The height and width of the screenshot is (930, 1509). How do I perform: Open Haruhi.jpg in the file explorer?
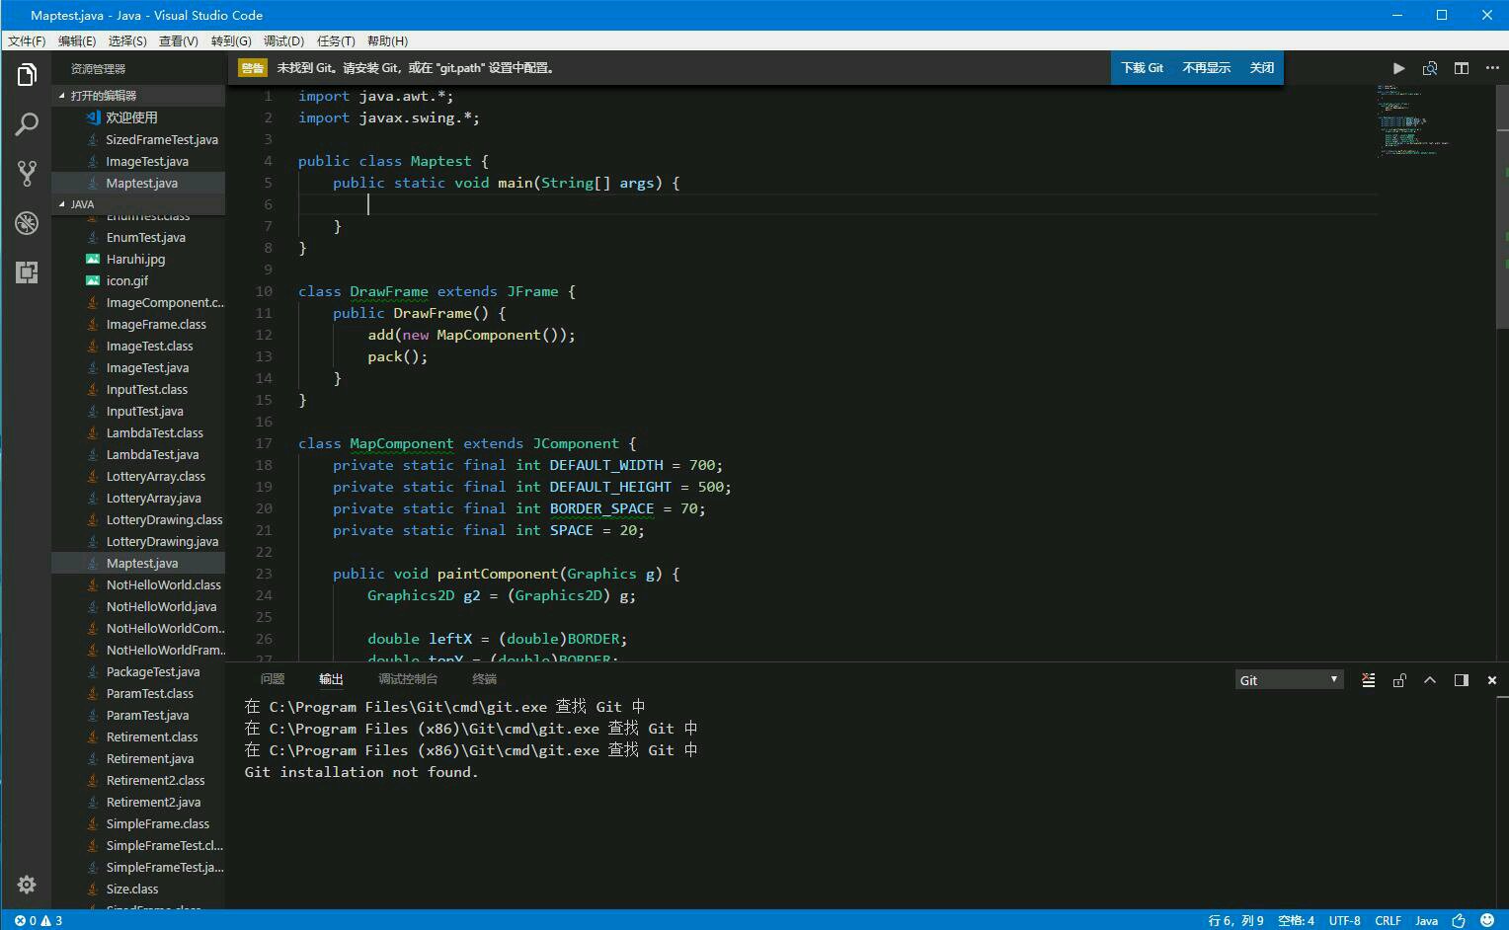(x=135, y=259)
